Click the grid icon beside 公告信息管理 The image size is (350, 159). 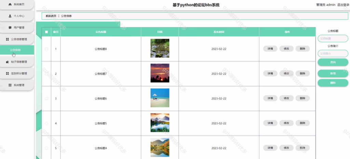tap(7, 39)
